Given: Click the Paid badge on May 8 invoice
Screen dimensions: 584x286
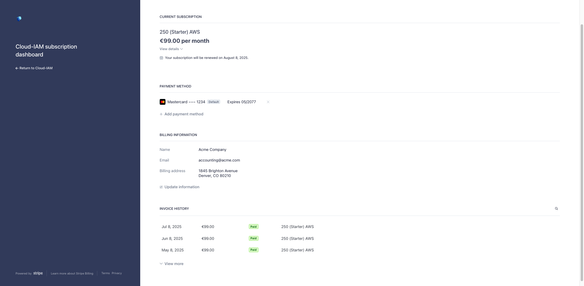Looking at the screenshot, I should click(x=253, y=250).
